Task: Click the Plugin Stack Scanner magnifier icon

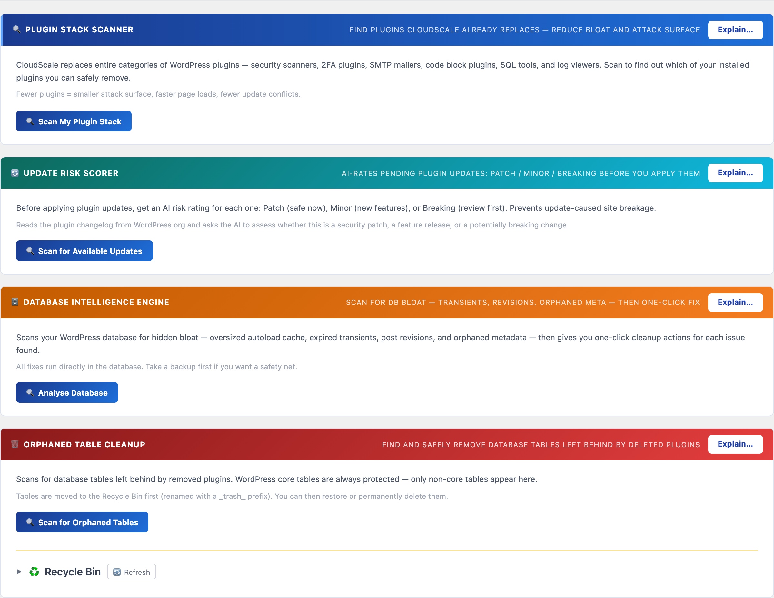Action: click(16, 29)
